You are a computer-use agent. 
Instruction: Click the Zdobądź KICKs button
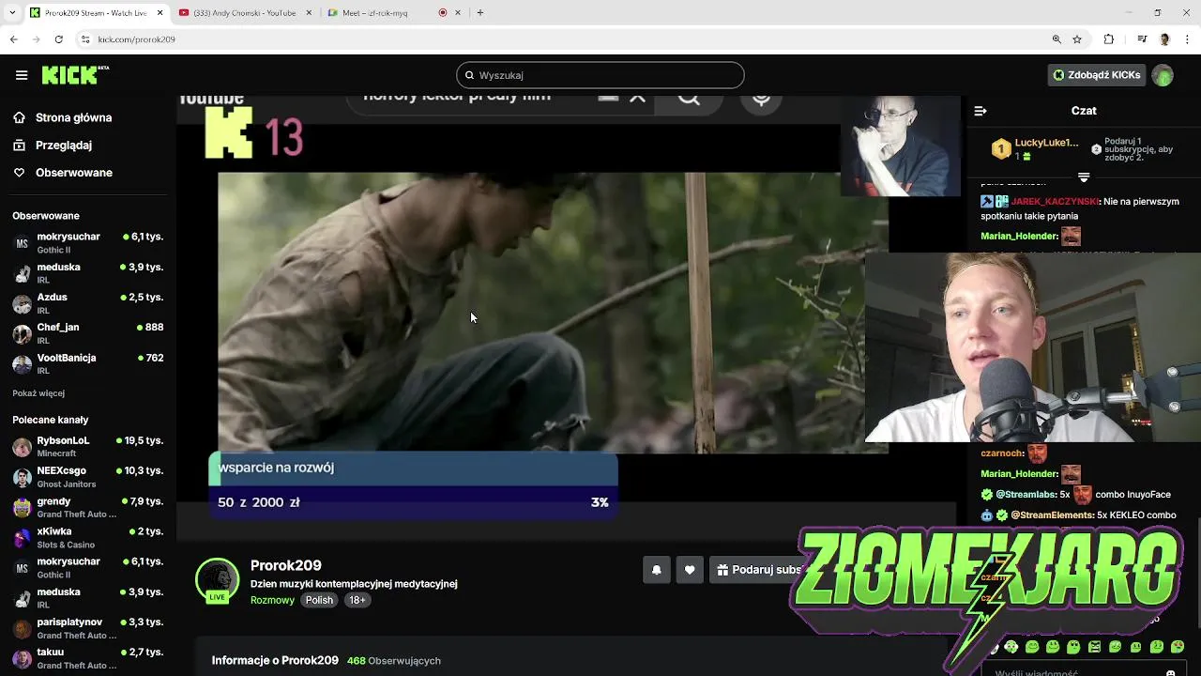pyautogui.click(x=1096, y=75)
